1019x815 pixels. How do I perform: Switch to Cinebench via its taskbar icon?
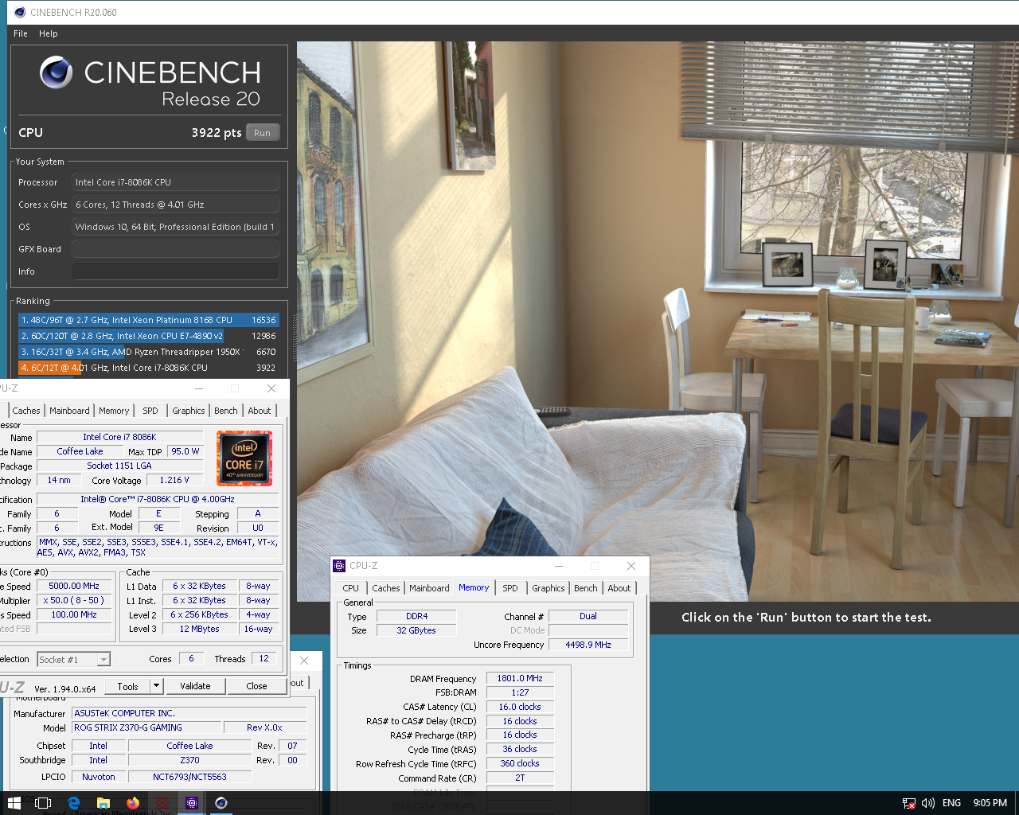click(x=221, y=803)
